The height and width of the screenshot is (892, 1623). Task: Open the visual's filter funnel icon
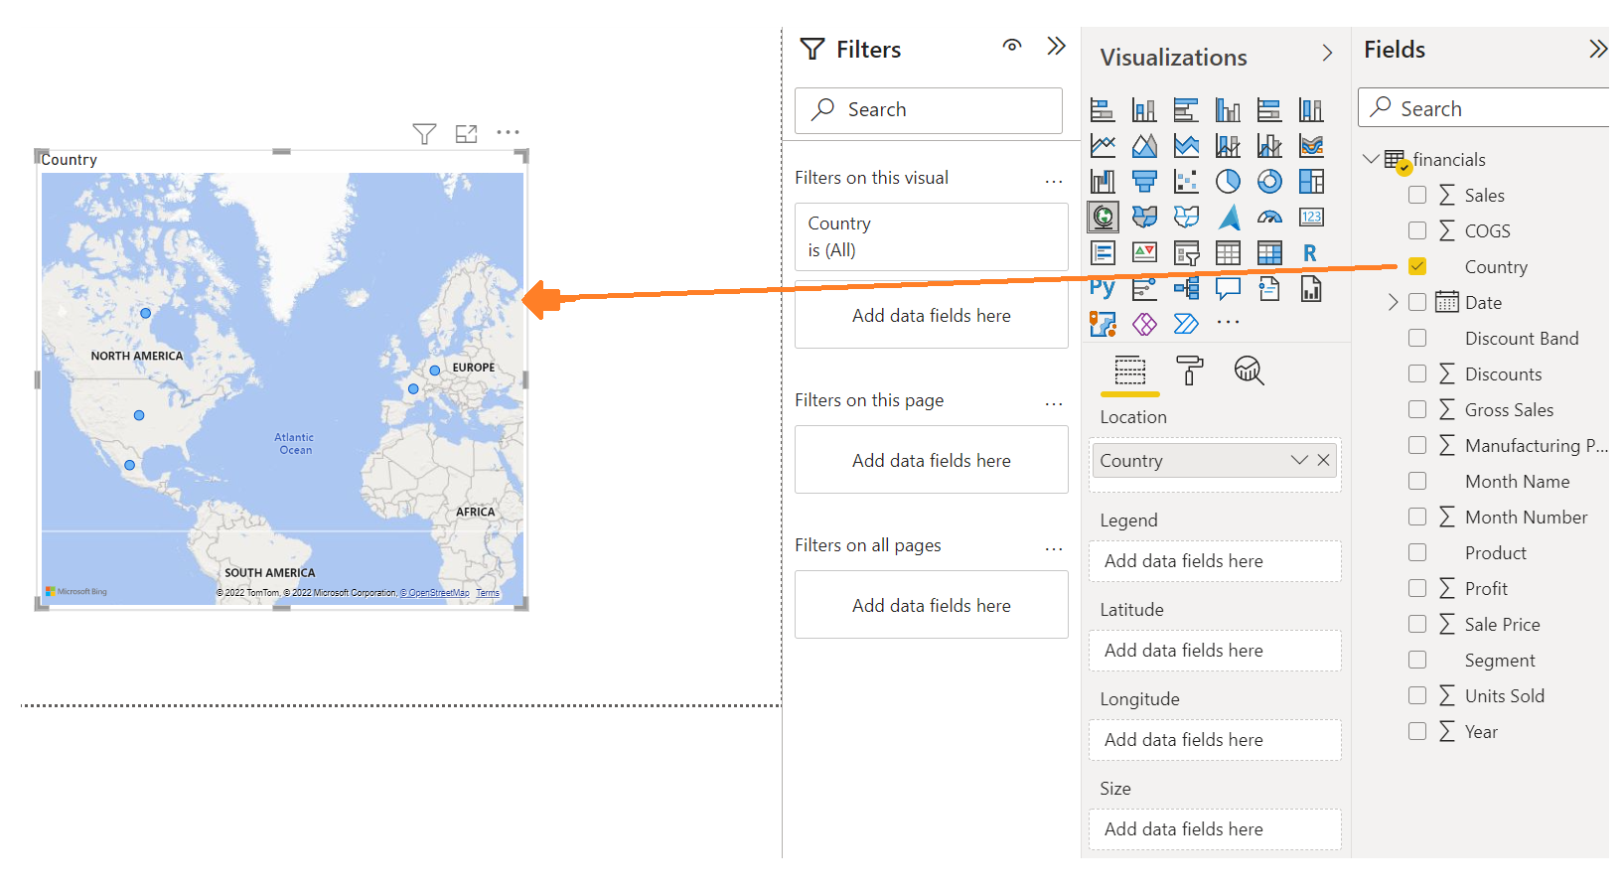pyautogui.click(x=424, y=133)
